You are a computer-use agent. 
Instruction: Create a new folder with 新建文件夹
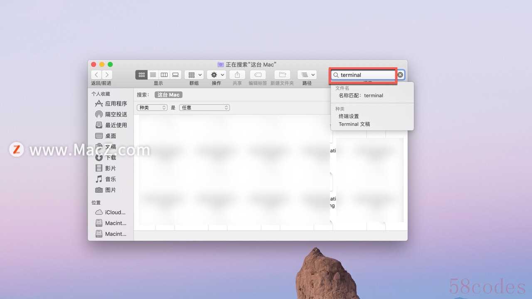pos(282,75)
